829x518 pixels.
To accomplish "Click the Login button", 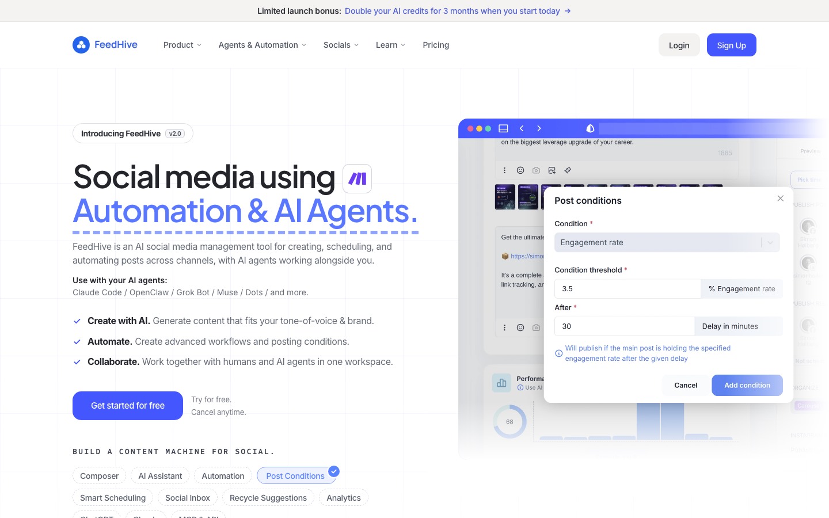I will point(679,45).
